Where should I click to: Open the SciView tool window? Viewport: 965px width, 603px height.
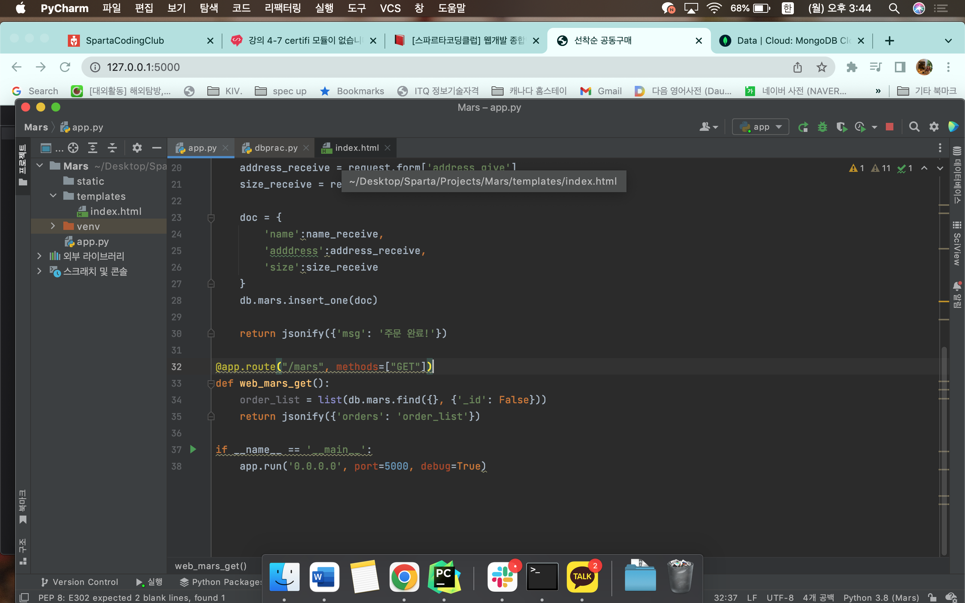[x=957, y=244]
